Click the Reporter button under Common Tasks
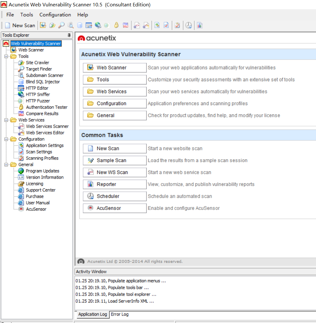Screen dimensions: 316x323 (115, 184)
